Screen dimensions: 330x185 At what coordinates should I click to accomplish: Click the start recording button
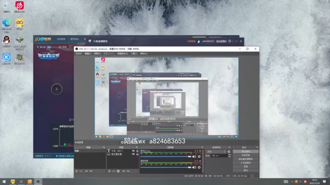[245, 155]
